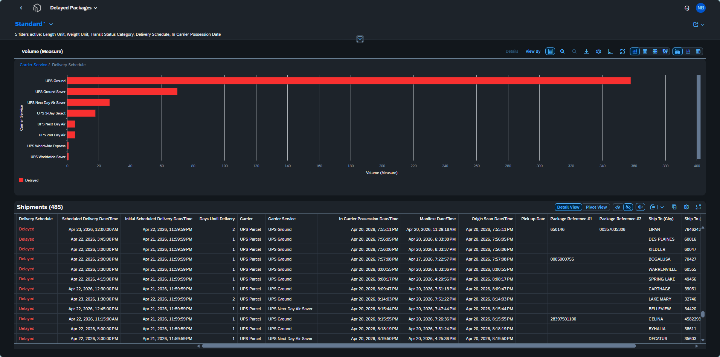Open the chart type bar icon
Viewport: 720px width, 357px height.
click(x=610, y=52)
